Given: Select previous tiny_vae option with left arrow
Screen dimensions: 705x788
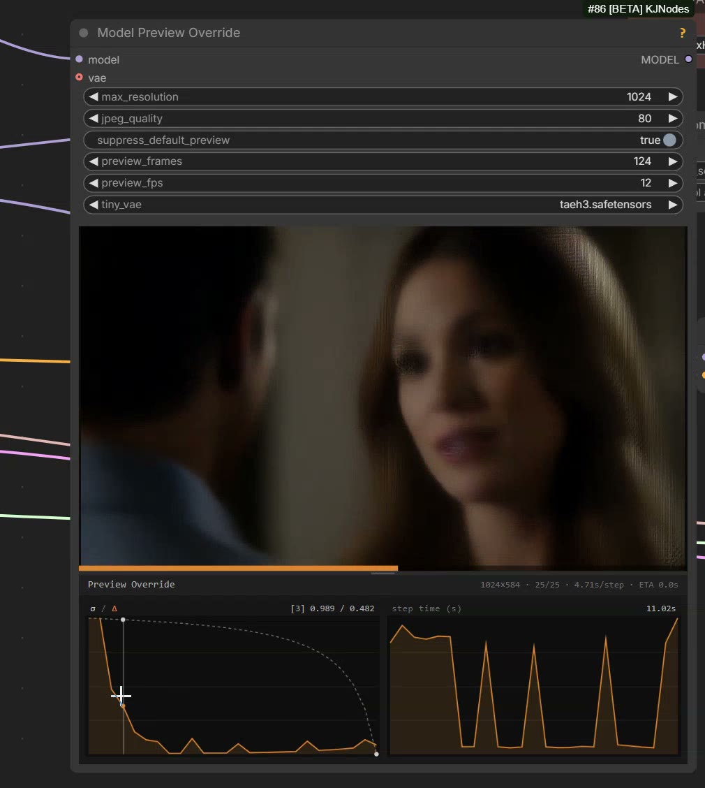Looking at the screenshot, I should click(94, 205).
